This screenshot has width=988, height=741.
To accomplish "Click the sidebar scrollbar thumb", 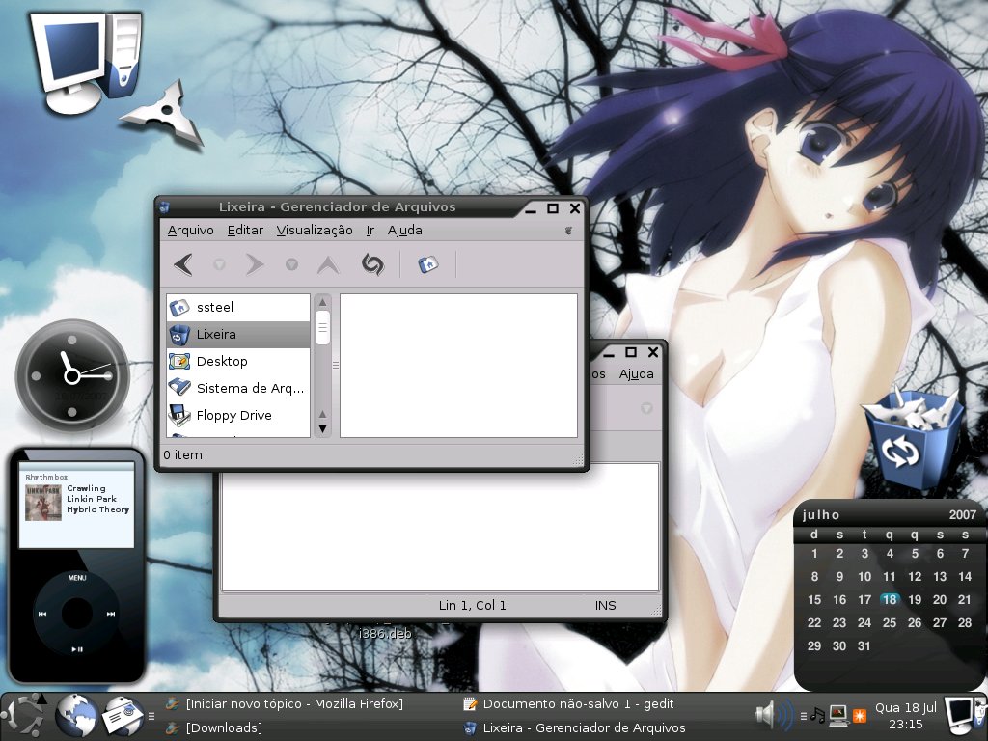I will [x=322, y=328].
